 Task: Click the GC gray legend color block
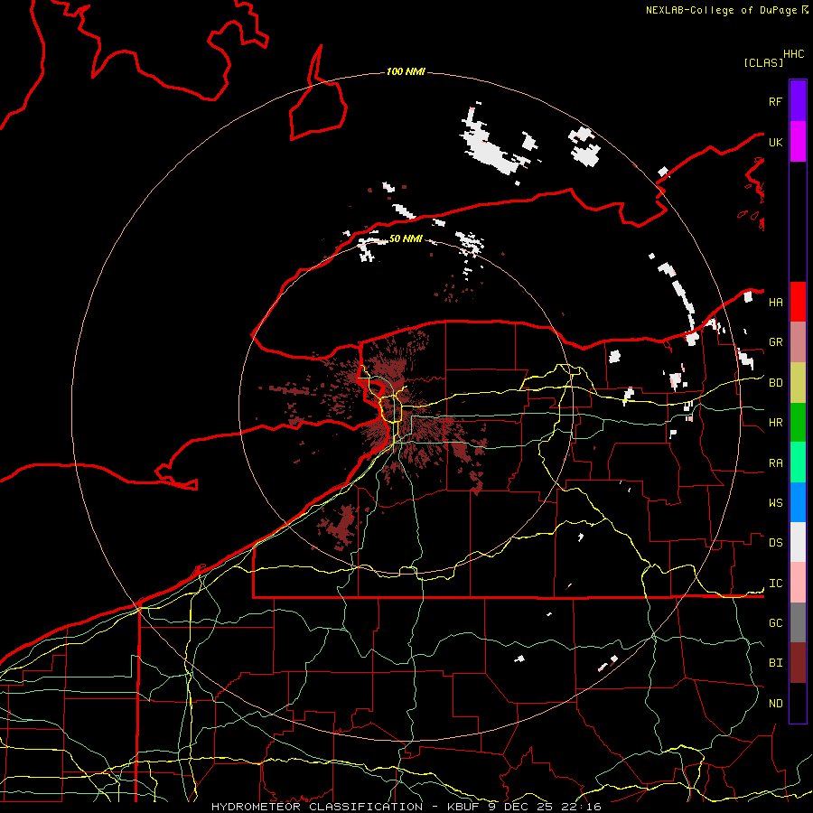pos(798,622)
